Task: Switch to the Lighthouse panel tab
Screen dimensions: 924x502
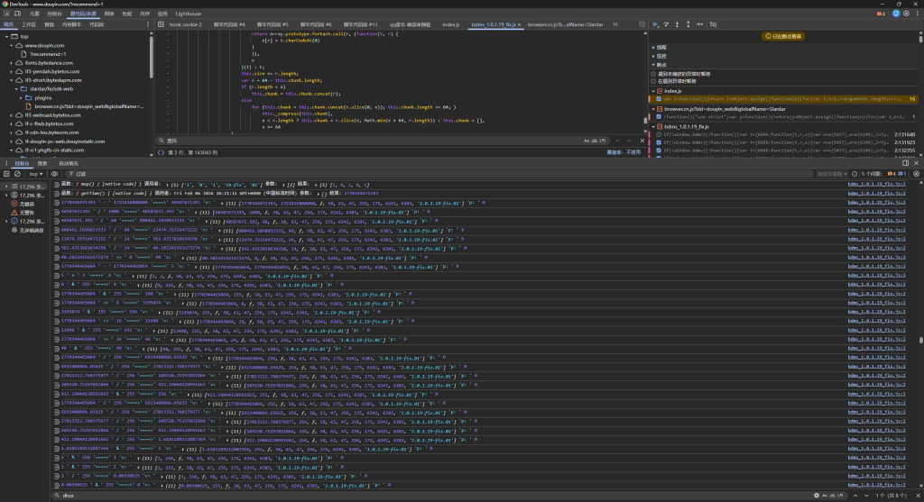Action: point(188,15)
